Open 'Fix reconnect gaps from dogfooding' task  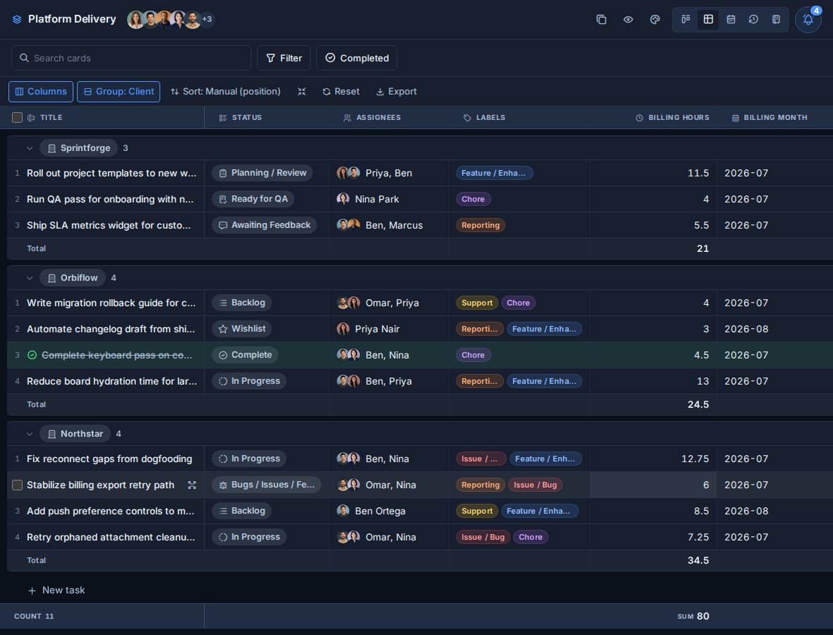(x=109, y=459)
